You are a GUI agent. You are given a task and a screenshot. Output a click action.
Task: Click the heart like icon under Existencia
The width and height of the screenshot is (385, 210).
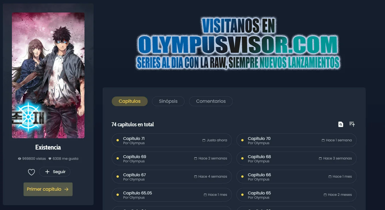(x=31, y=172)
